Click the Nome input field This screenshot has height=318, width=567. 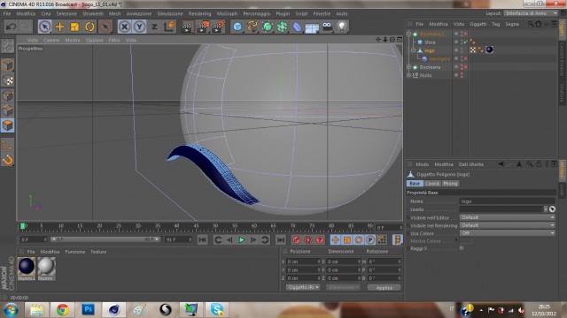(x=508, y=201)
